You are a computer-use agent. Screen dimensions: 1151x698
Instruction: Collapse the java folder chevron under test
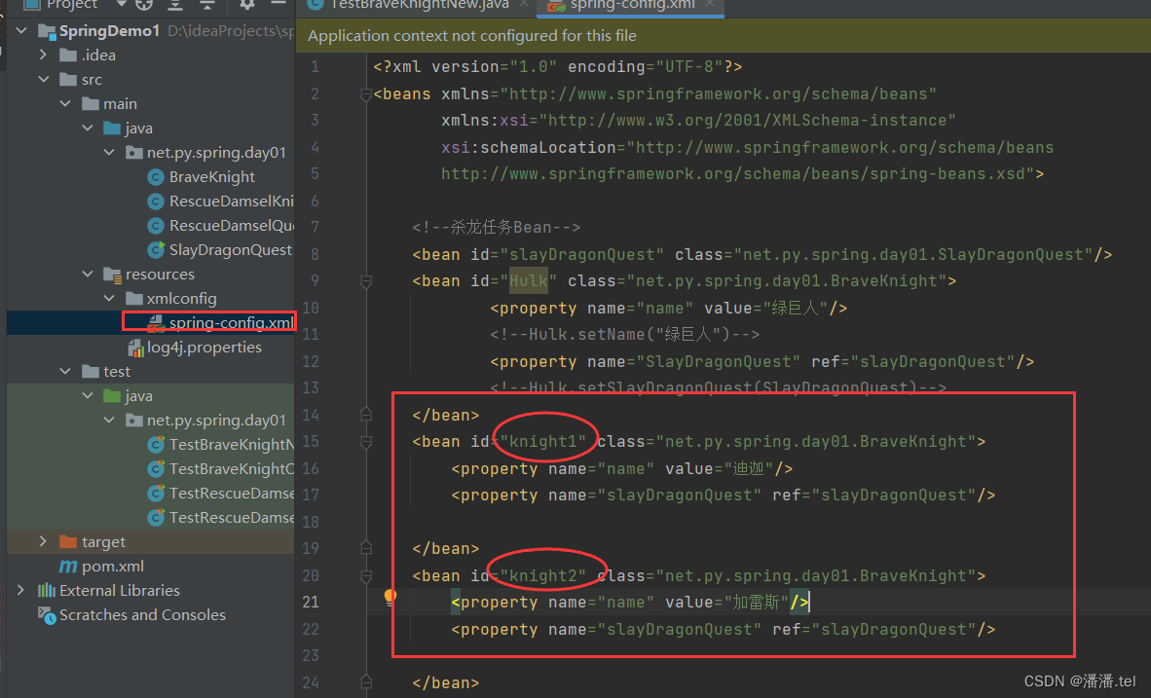[88, 395]
